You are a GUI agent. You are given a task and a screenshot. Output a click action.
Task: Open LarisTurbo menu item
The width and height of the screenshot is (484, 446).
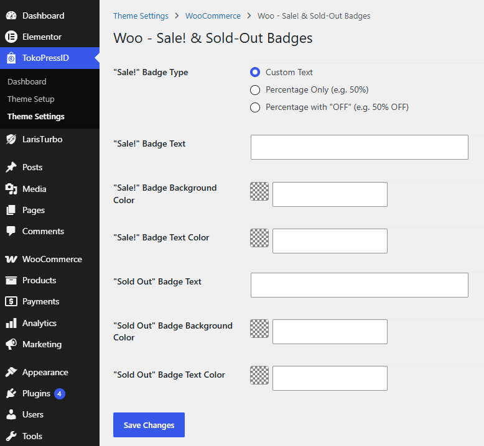(x=50, y=139)
